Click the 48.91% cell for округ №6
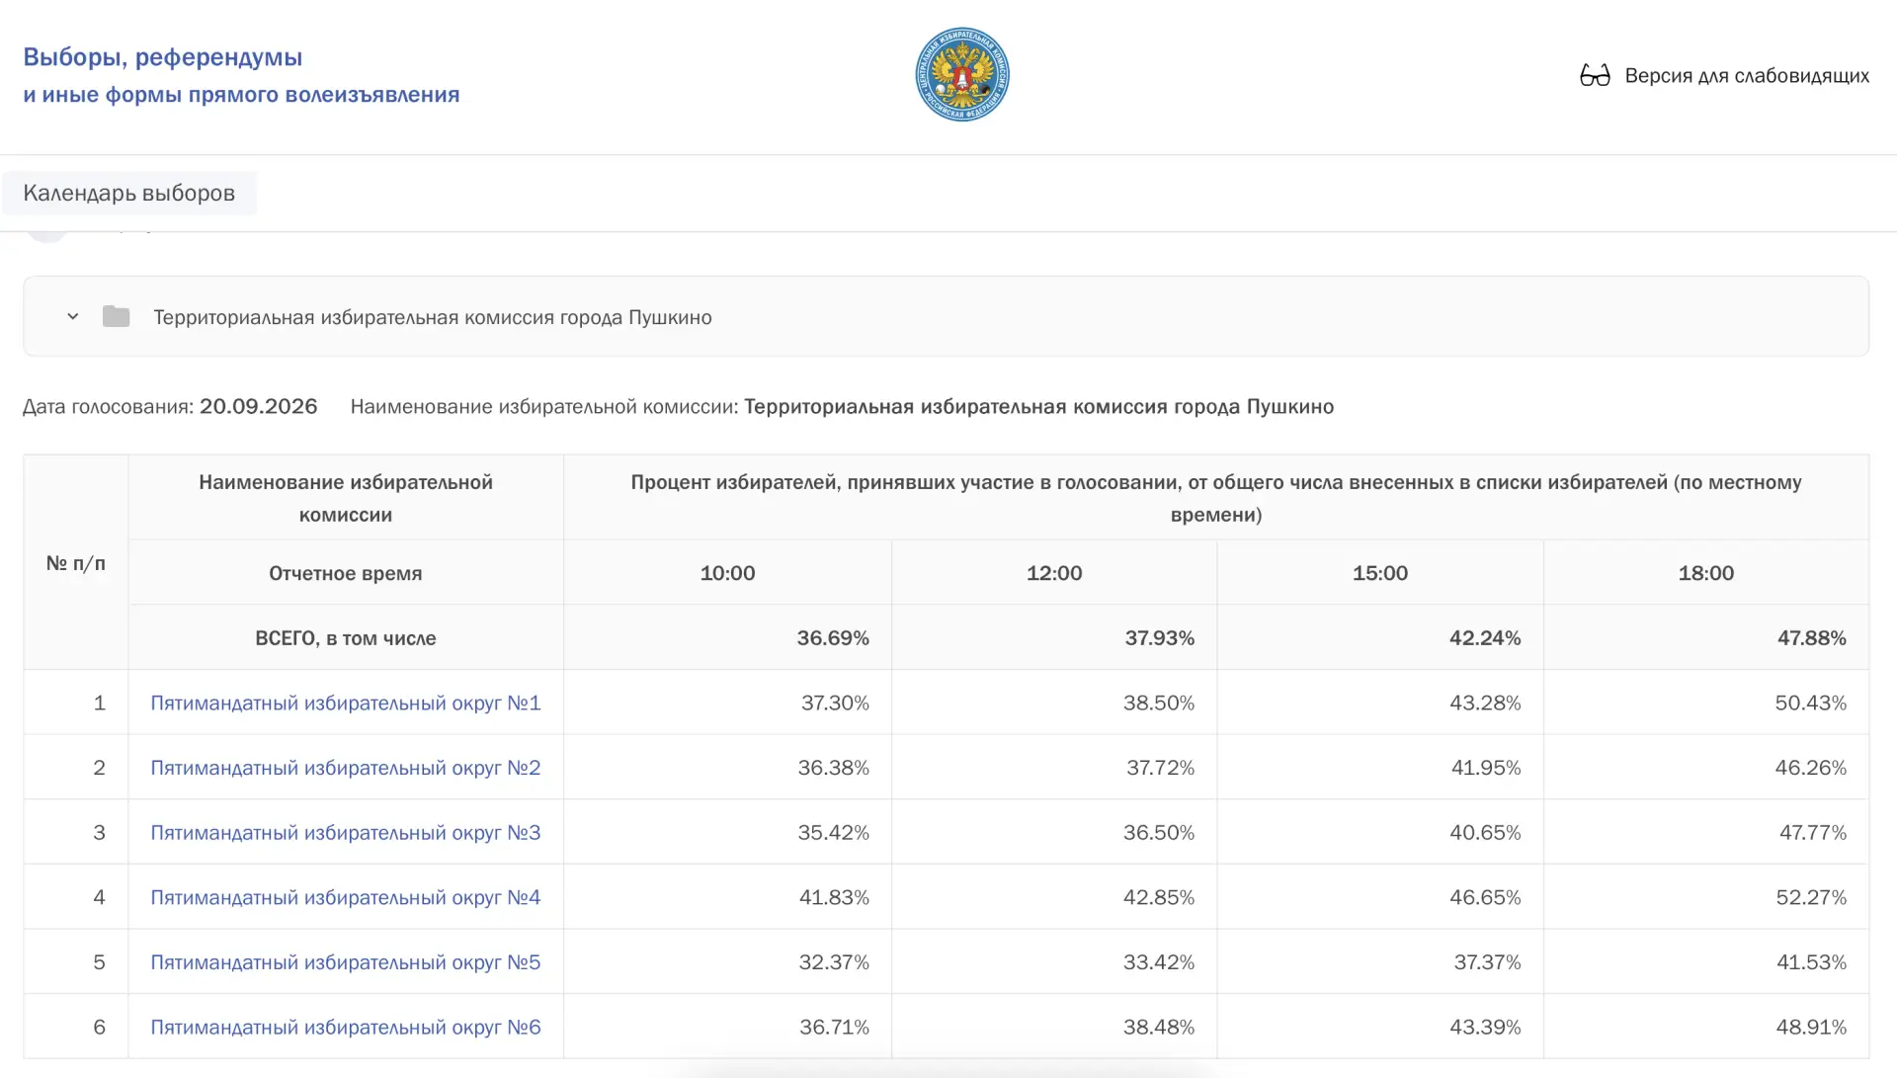The image size is (1897, 1078). point(1706,1027)
